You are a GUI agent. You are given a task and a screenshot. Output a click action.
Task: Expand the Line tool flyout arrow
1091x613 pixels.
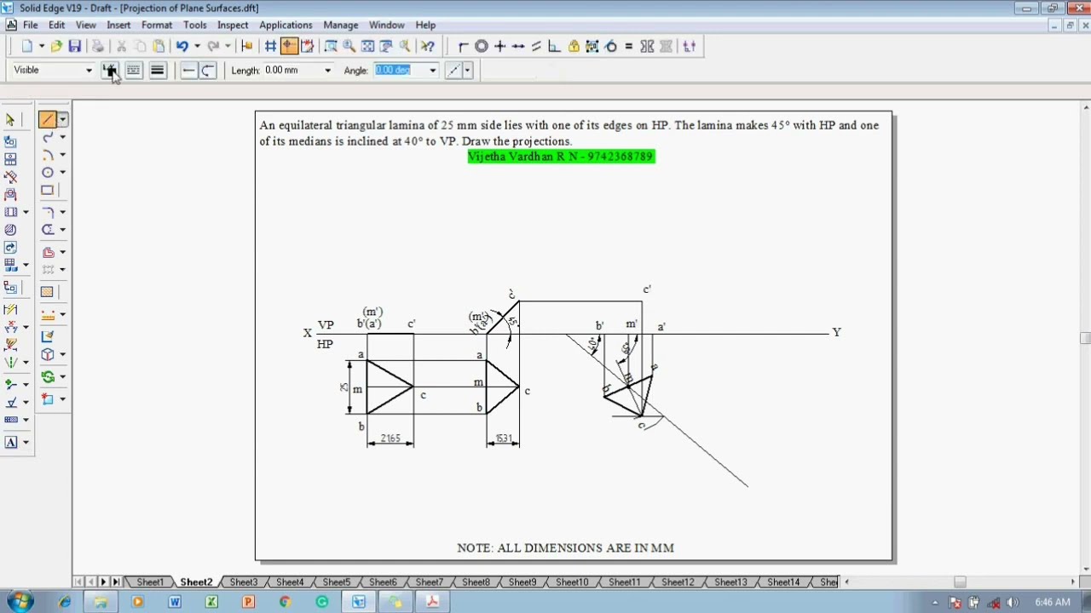62,120
